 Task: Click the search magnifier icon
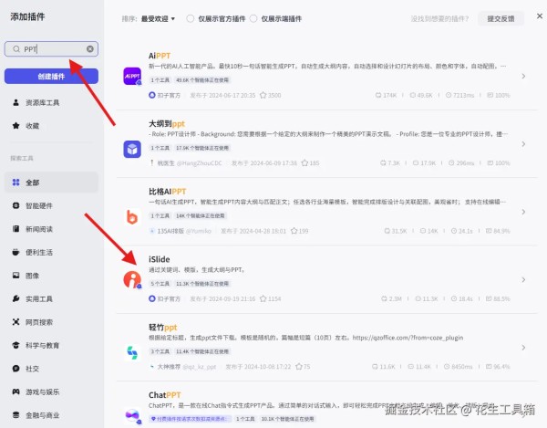[16, 49]
